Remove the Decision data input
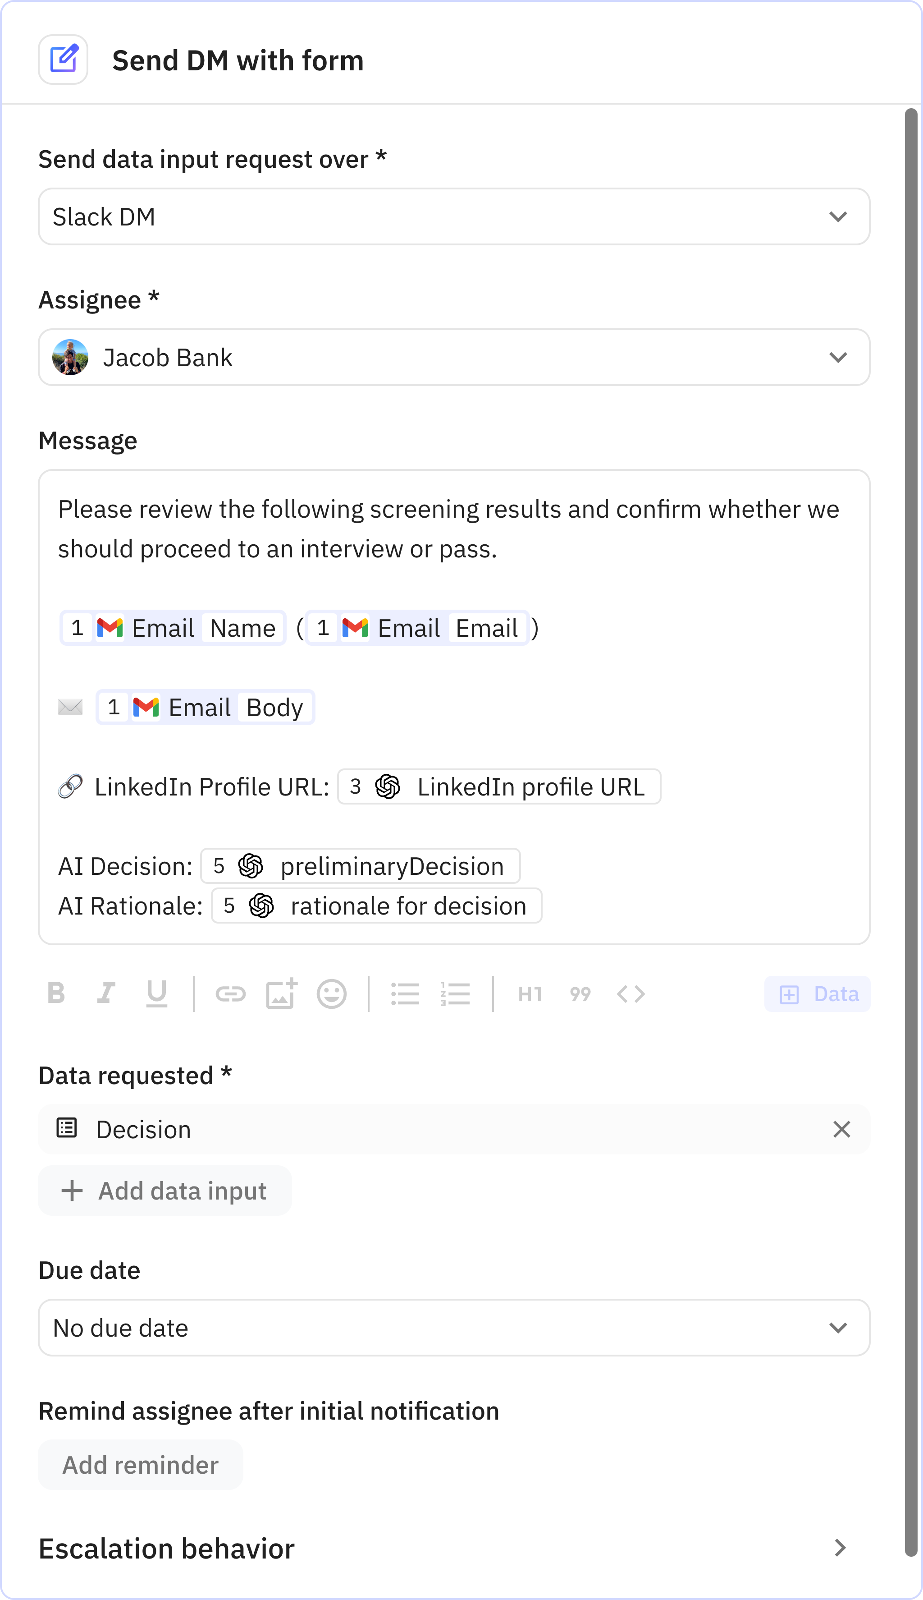Image resolution: width=923 pixels, height=1600 pixels. pyautogui.click(x=841, y=1130)
